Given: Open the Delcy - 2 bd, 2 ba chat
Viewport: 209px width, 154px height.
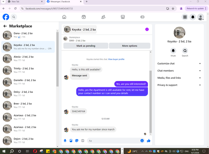Looking at the screenshot, I should (28, 94).
